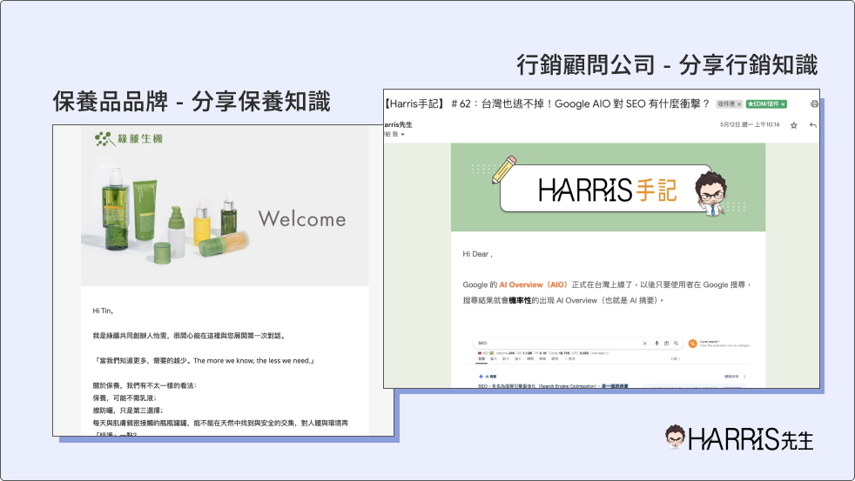The height and width of the screenshot is (481, 855).
Task: Click the timestamp '5月12日 週一 上午10:14'
Action: tap(750, 124)
